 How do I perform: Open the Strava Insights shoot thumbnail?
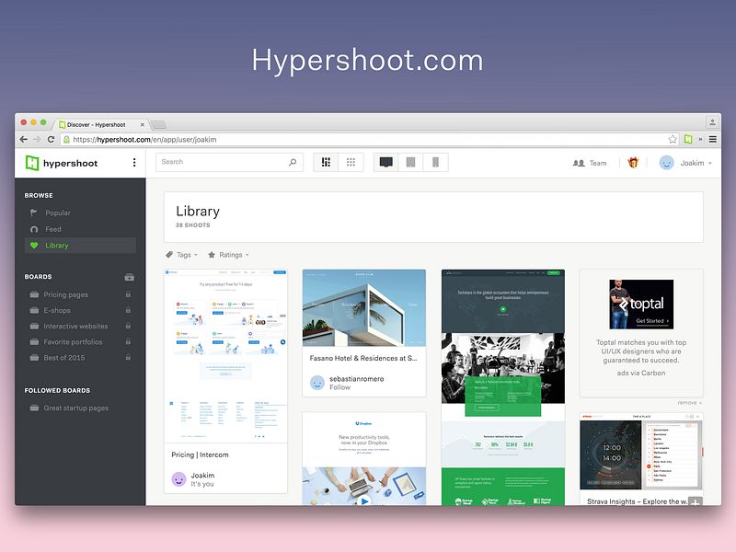tap(641, 452)
